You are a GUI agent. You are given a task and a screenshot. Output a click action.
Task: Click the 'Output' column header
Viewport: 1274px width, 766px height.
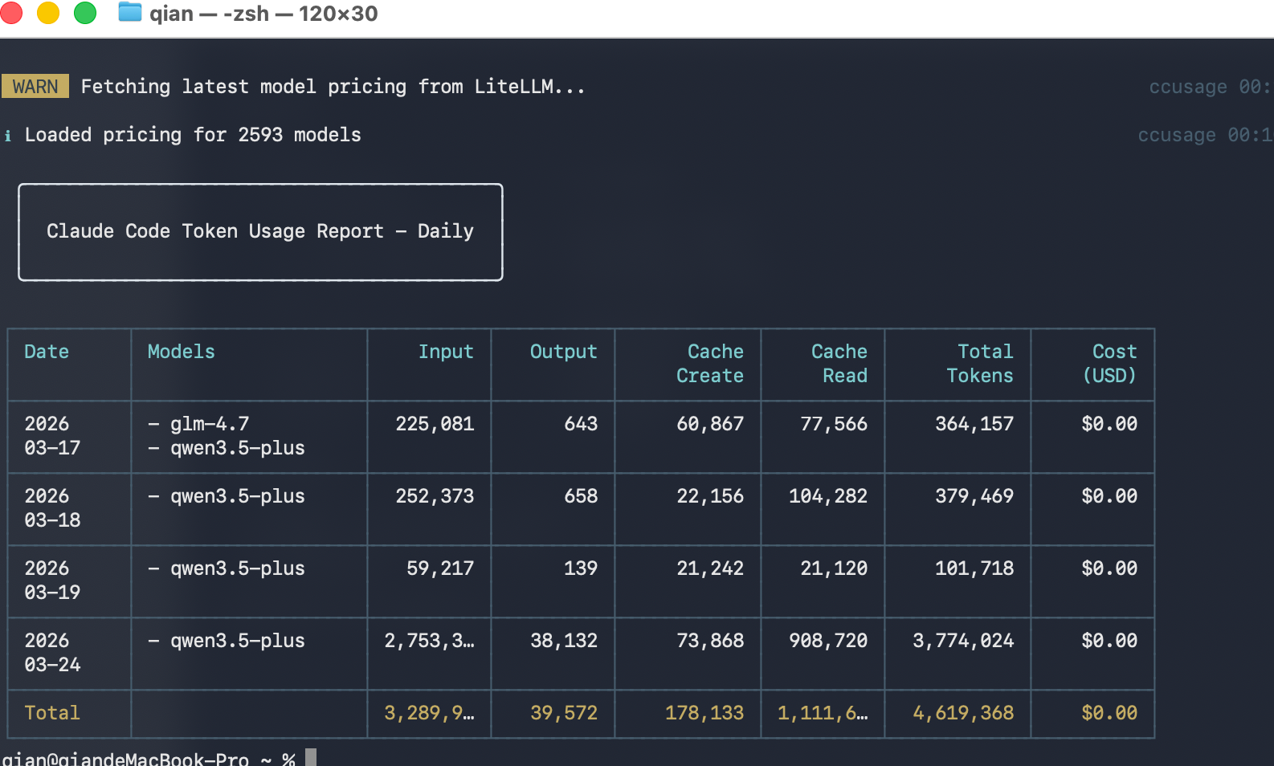[563, 352]
